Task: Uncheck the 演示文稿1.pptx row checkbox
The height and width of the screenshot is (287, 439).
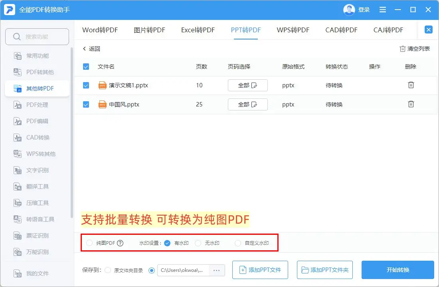Action: click(86, 85)
